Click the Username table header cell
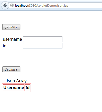102x112 pixels. 14,88
